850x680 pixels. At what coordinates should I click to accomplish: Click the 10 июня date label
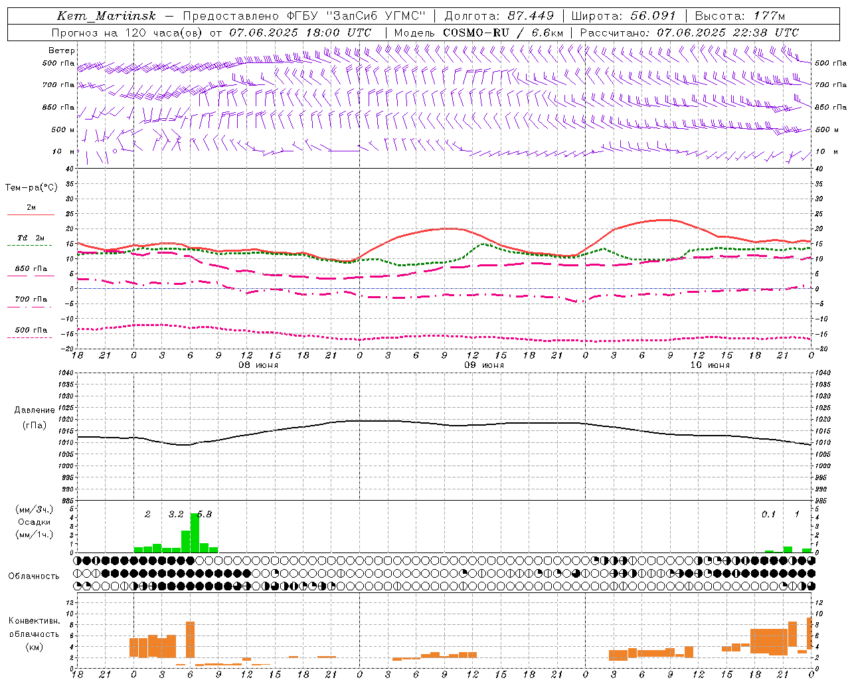pyautogui.click(x=710, y=365)
